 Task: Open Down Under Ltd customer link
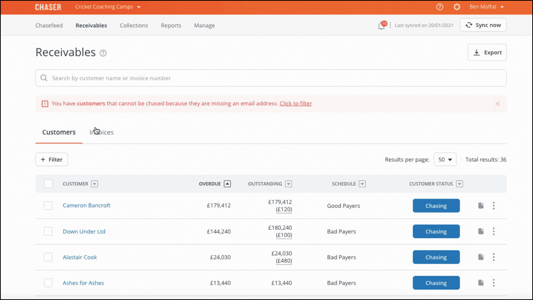[x=84, y=231]
